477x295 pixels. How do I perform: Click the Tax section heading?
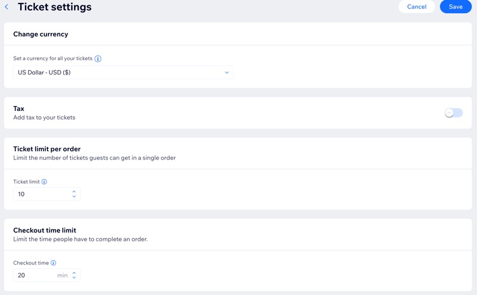click(18, 108)
